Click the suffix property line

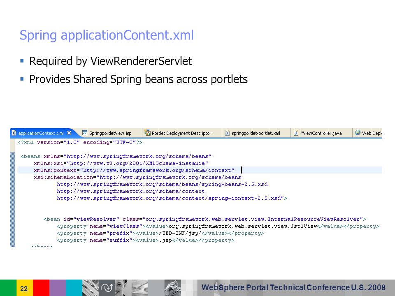point(145,240)
